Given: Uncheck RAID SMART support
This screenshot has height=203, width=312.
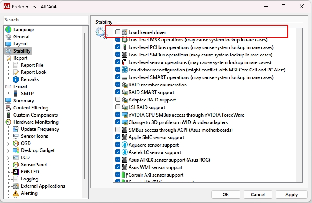Looking at the screenshot, I should coord(118,92).
